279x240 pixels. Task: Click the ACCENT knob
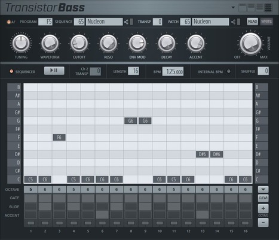[196, 43]
